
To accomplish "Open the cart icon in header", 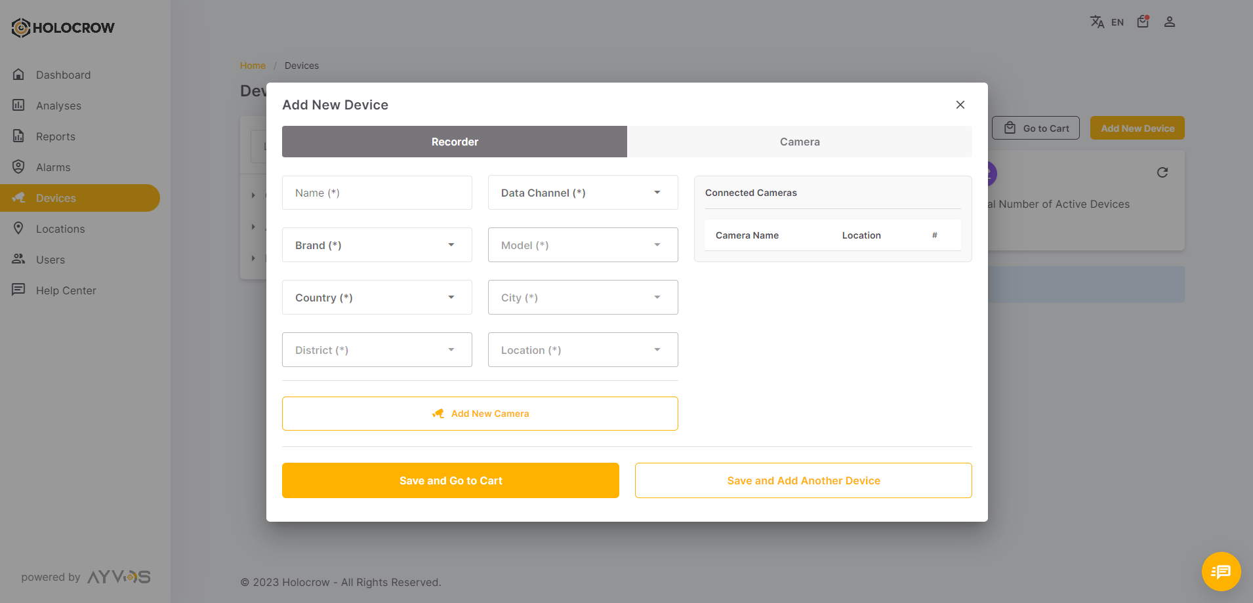I will [1143, 22].
